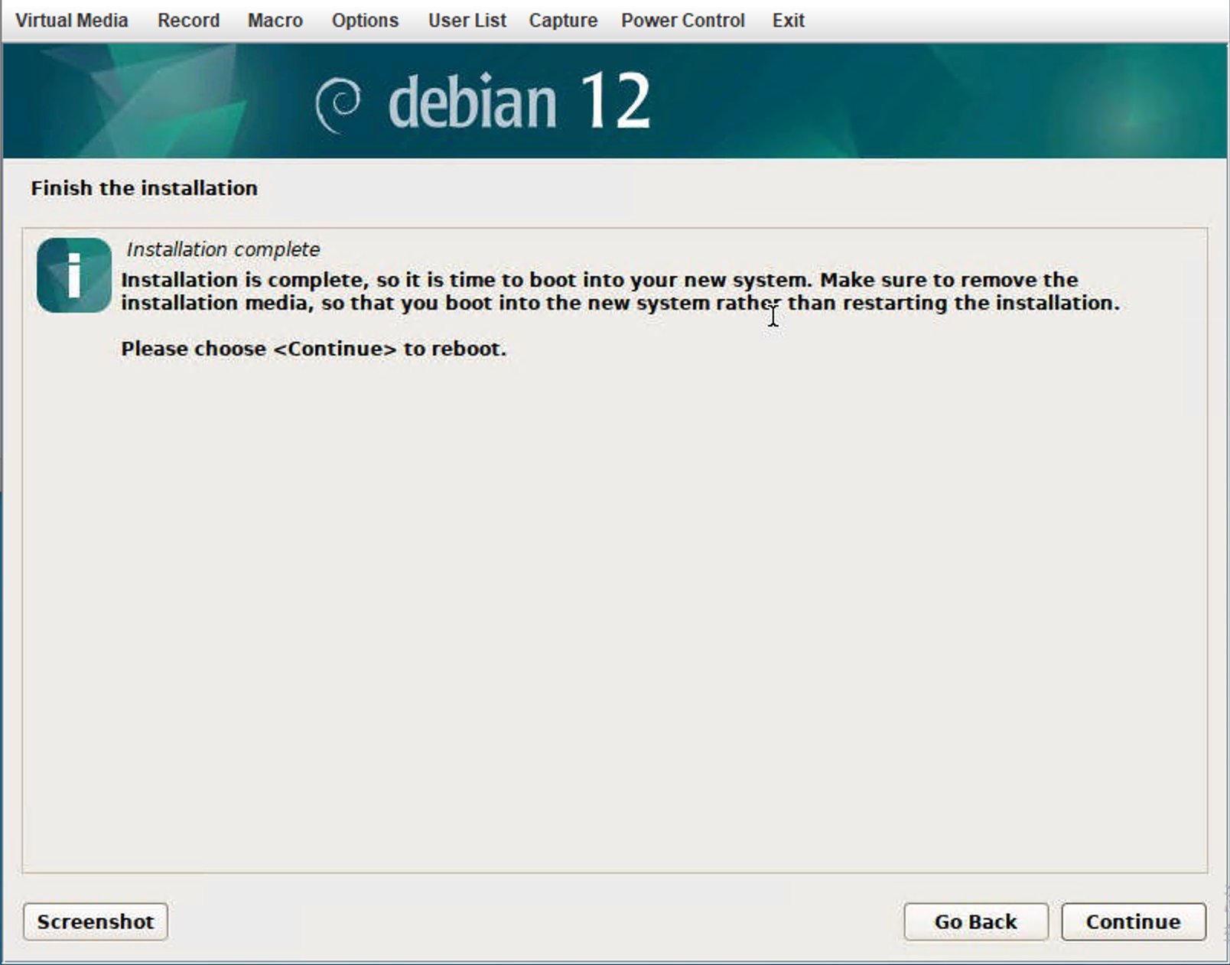Take a screenshot using the Screenshot button
Image resolution: width=1230 pixels, height=965 pixels.
coord(95,921)
